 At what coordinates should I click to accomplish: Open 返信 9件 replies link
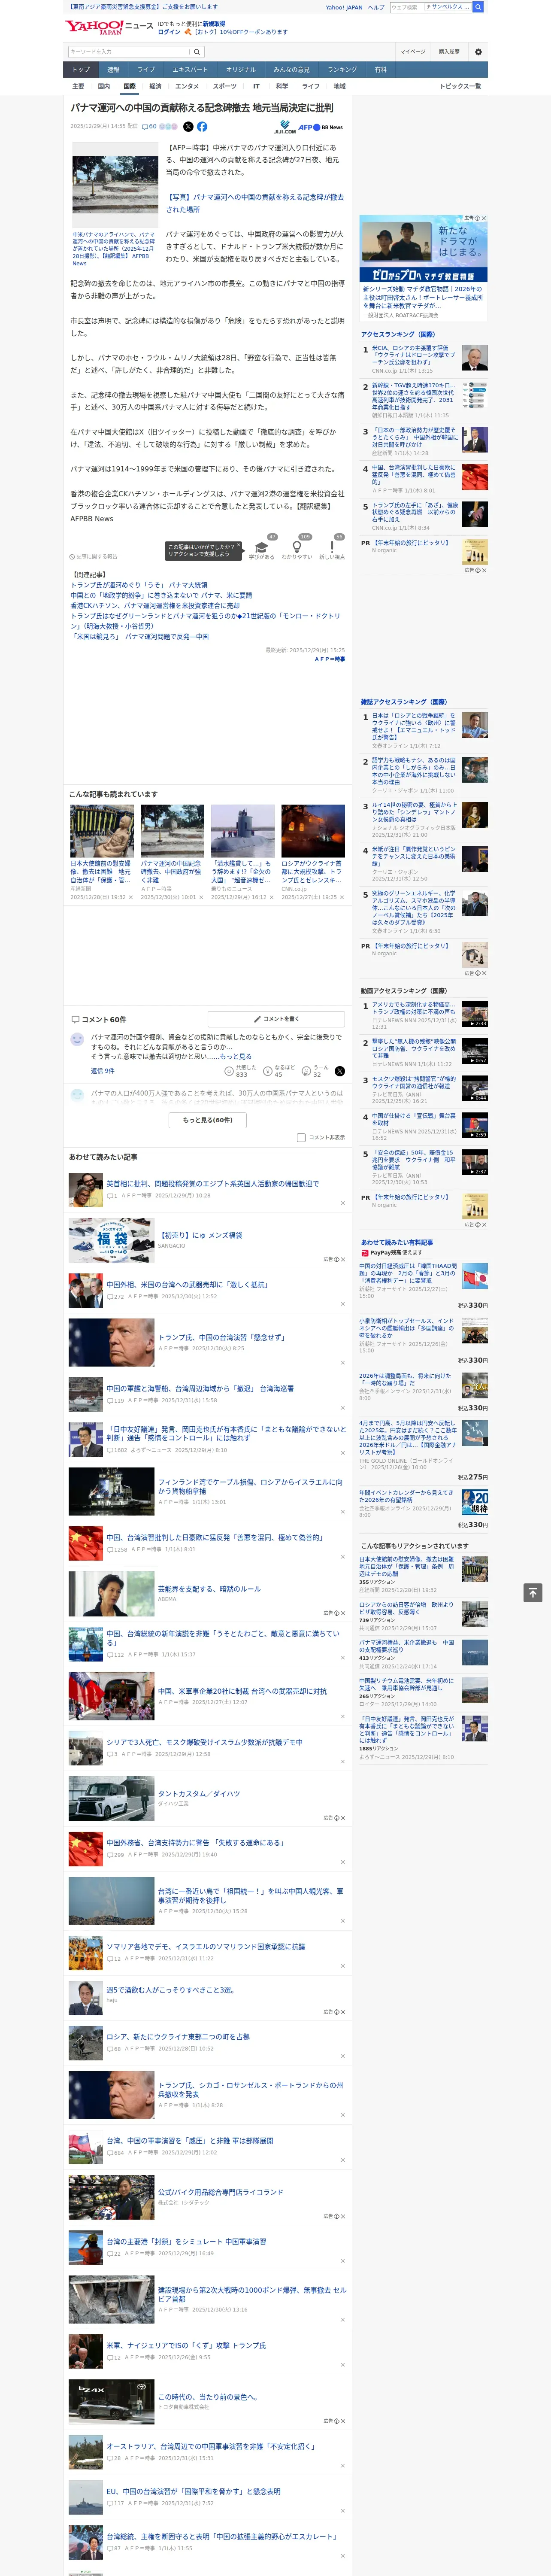[x=103, y=1071]
